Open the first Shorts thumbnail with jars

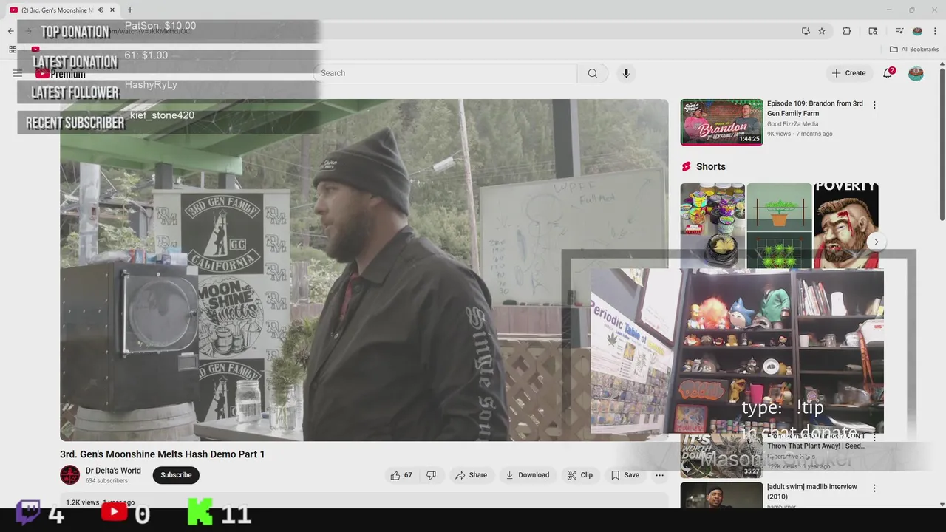(x=712, y=226)
